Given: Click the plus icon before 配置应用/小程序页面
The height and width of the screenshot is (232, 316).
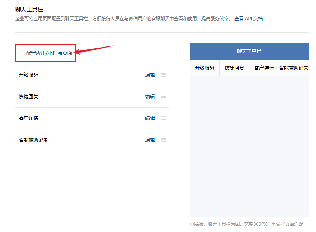Looking at the screenshot, I should (21, 53).
